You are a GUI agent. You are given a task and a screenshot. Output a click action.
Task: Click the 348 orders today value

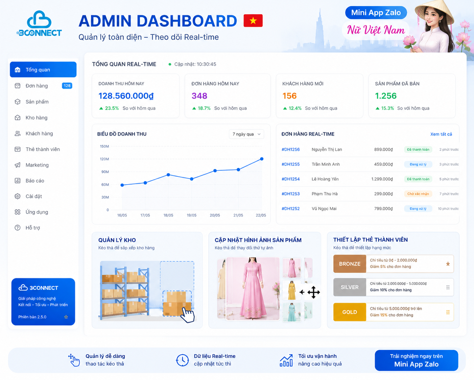199,96
